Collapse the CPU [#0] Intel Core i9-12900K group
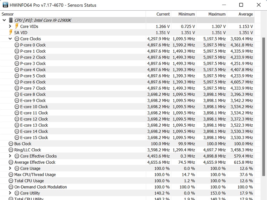Screen dimensions: 267x200 tap(4, 20)
